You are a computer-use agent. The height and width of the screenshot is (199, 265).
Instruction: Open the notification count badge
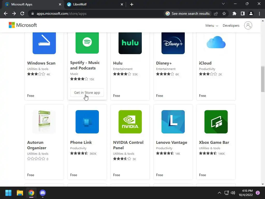click(257, 193)
